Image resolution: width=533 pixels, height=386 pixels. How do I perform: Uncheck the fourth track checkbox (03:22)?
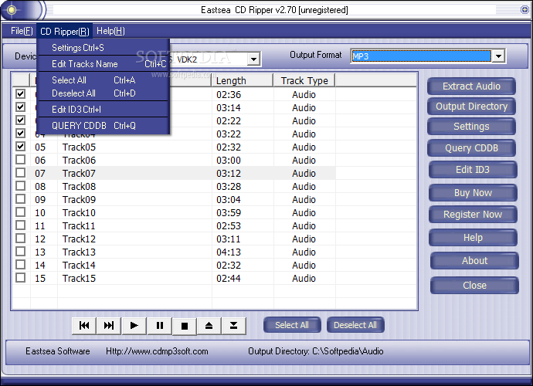20,134
